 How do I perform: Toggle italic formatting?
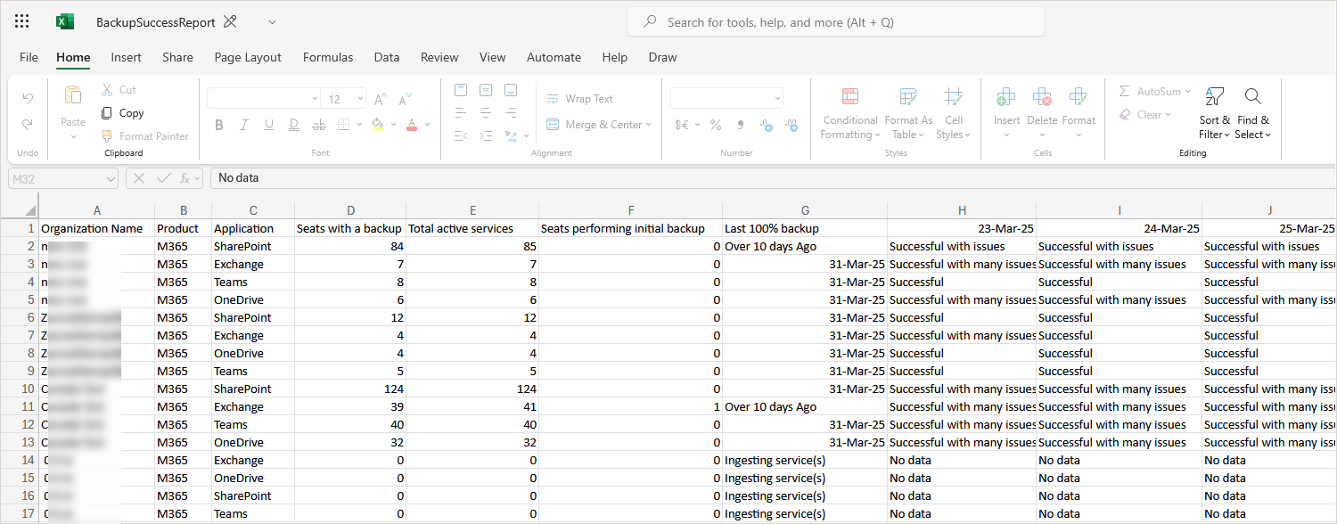coord(243,124)
